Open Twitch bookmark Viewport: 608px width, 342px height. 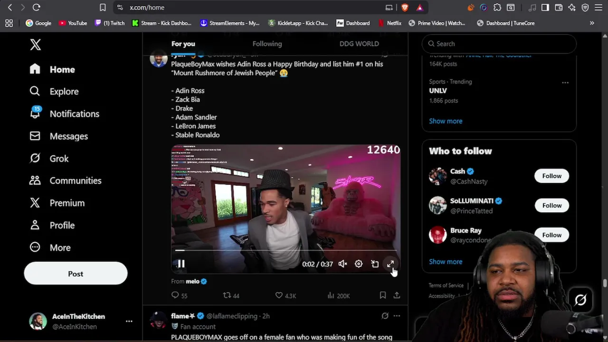(x=110, y=23)
